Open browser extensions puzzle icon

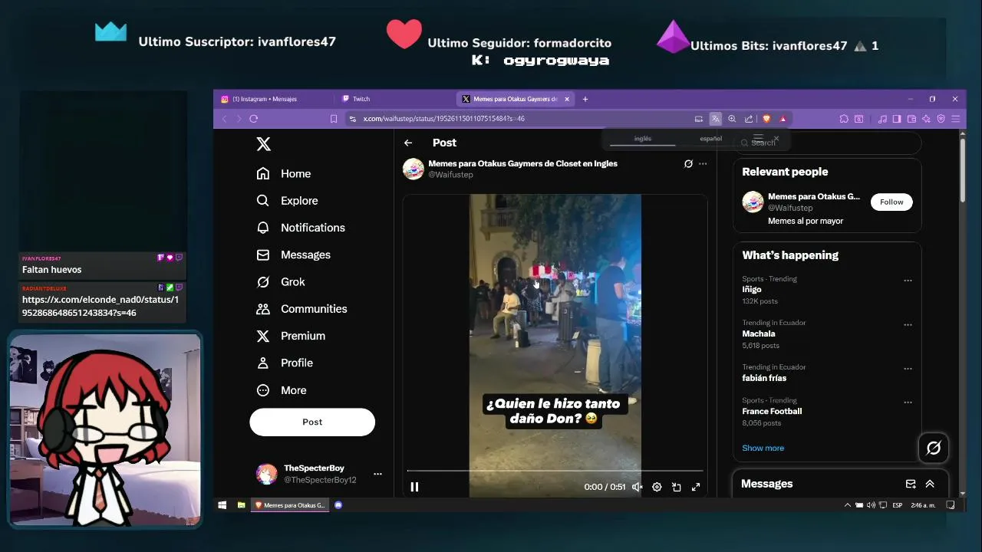pyautogui.click(x=844, y=119)
